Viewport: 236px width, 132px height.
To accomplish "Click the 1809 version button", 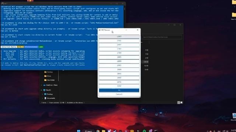I will [x=119, y=61].
